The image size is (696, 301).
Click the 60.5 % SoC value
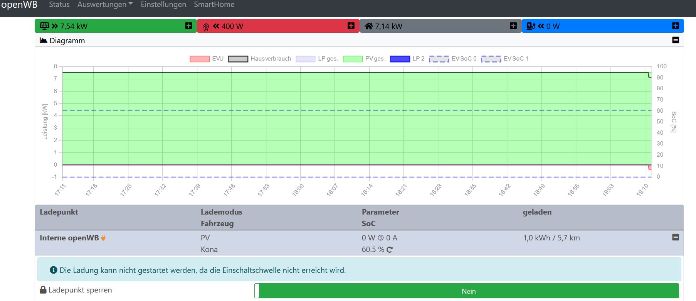coord(373,250)
